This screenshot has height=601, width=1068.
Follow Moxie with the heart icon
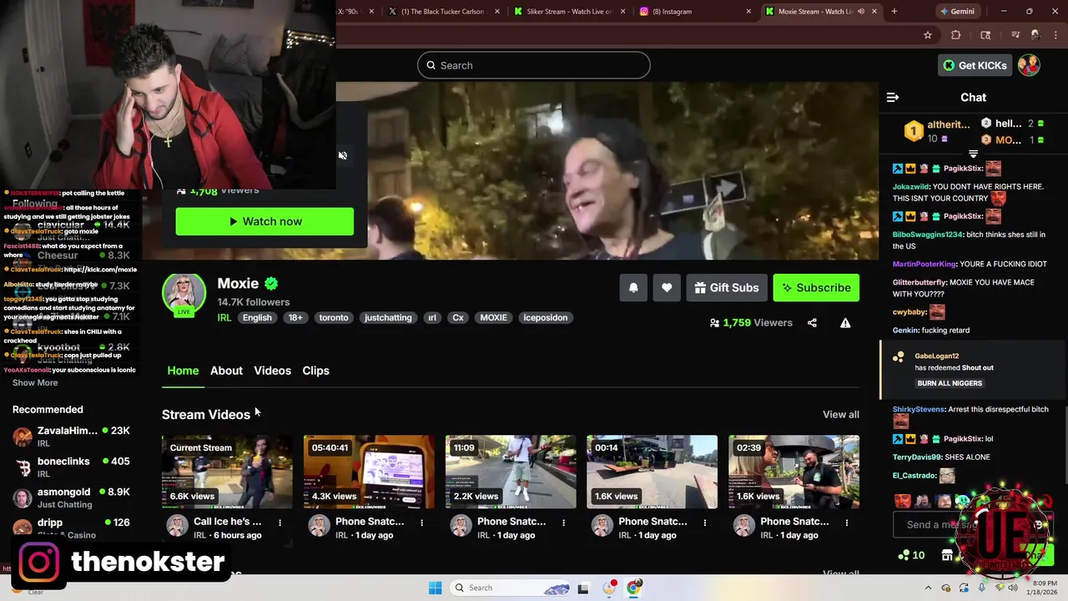(x=667, y=288)
